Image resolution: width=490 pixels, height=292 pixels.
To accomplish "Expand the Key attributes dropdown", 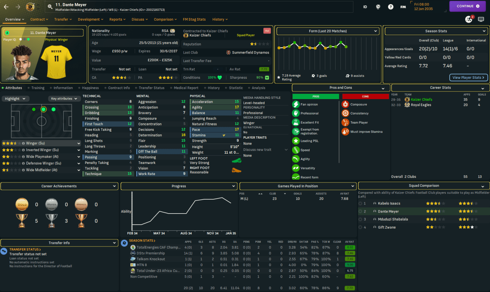I will (64, 99).
